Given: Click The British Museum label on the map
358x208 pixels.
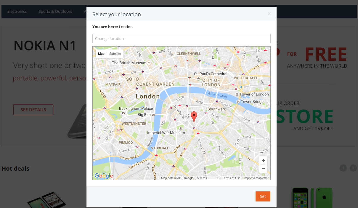Looking at the screenshot, I should [129, 63].
